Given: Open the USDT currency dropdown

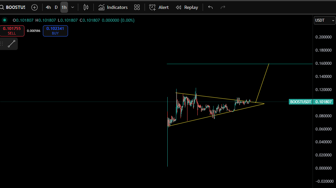Looking at the screenshot, I should (x=324, y=20).
